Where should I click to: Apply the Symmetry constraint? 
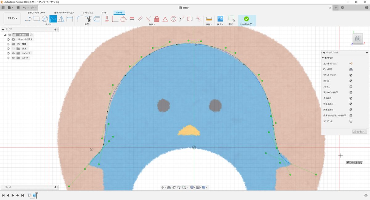pyautogui.click(x=190, y=19)
